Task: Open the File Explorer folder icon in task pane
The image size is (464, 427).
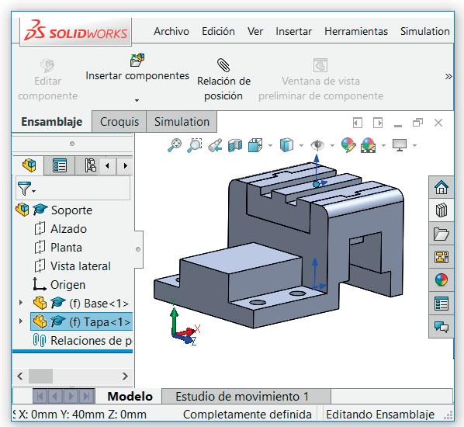Action: (x=441, y=234)
